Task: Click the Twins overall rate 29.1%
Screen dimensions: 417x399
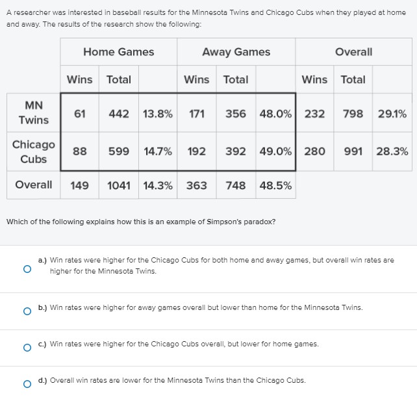Action: [x=392, y=114]
